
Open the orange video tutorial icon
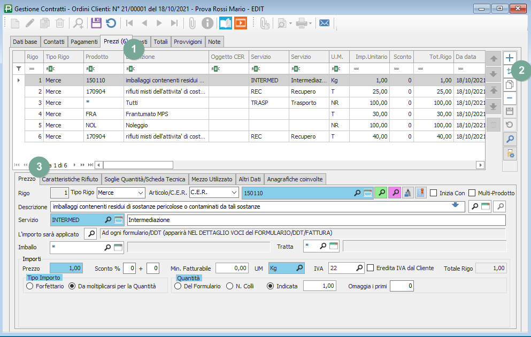coord(241,23)
